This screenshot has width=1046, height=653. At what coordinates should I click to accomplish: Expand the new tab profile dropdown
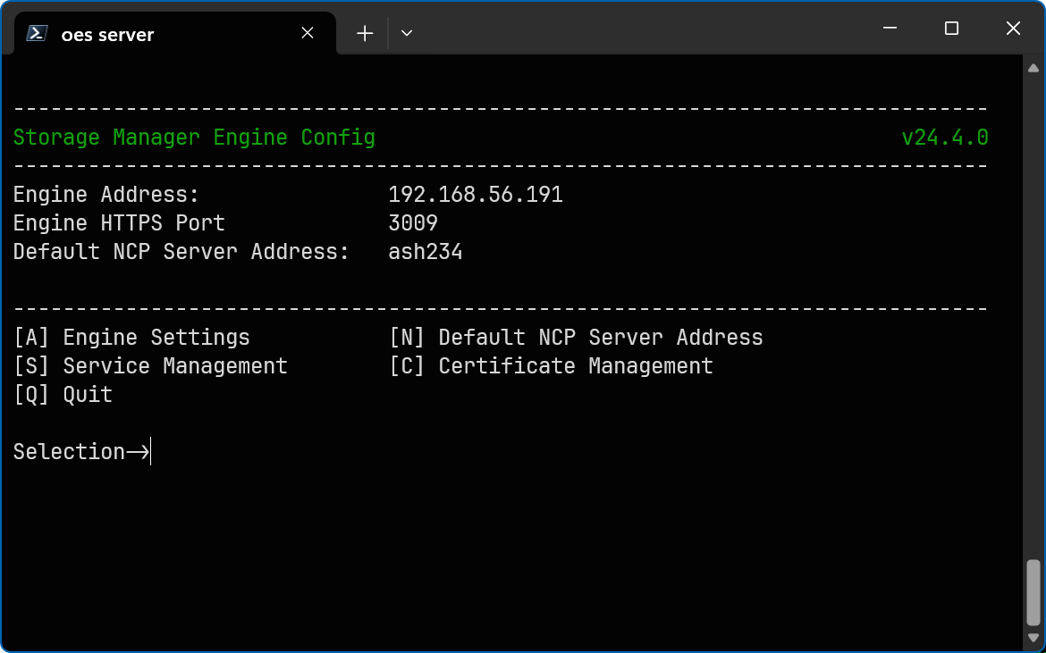(x=407, y=33)
